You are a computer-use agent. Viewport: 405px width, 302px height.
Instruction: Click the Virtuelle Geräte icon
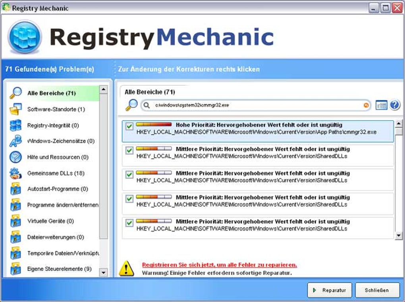tap(16, 221)
